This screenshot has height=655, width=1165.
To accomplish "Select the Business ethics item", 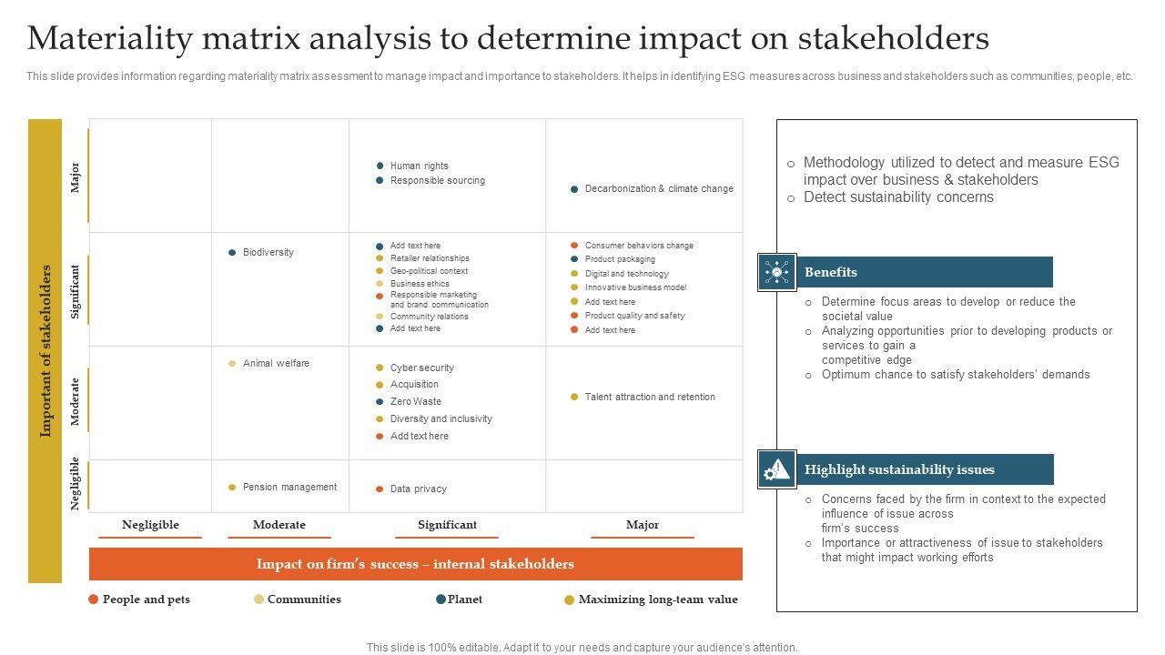I will point(420,284).
